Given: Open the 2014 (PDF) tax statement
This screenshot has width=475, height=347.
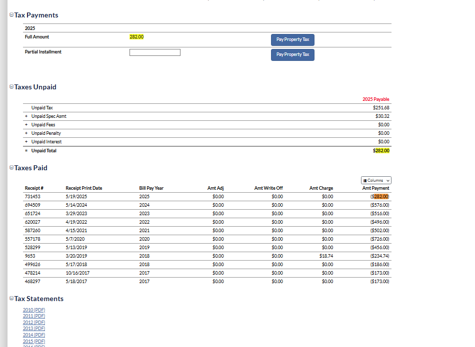Looking at the screenshot, I should [34, 335].
